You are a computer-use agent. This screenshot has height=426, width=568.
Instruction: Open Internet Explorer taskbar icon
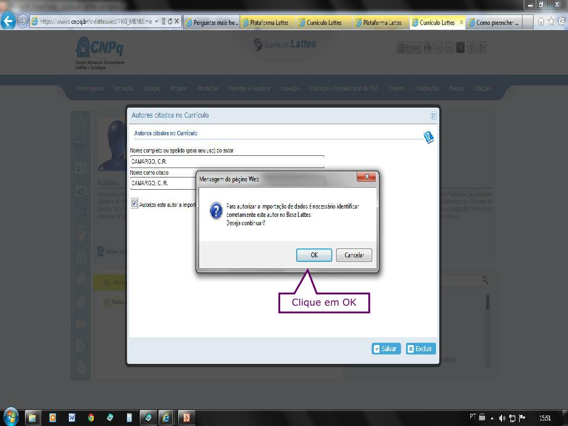(x=166, y=418)
